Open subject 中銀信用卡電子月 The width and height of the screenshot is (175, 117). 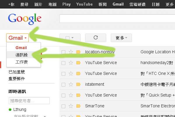(158, 84)
